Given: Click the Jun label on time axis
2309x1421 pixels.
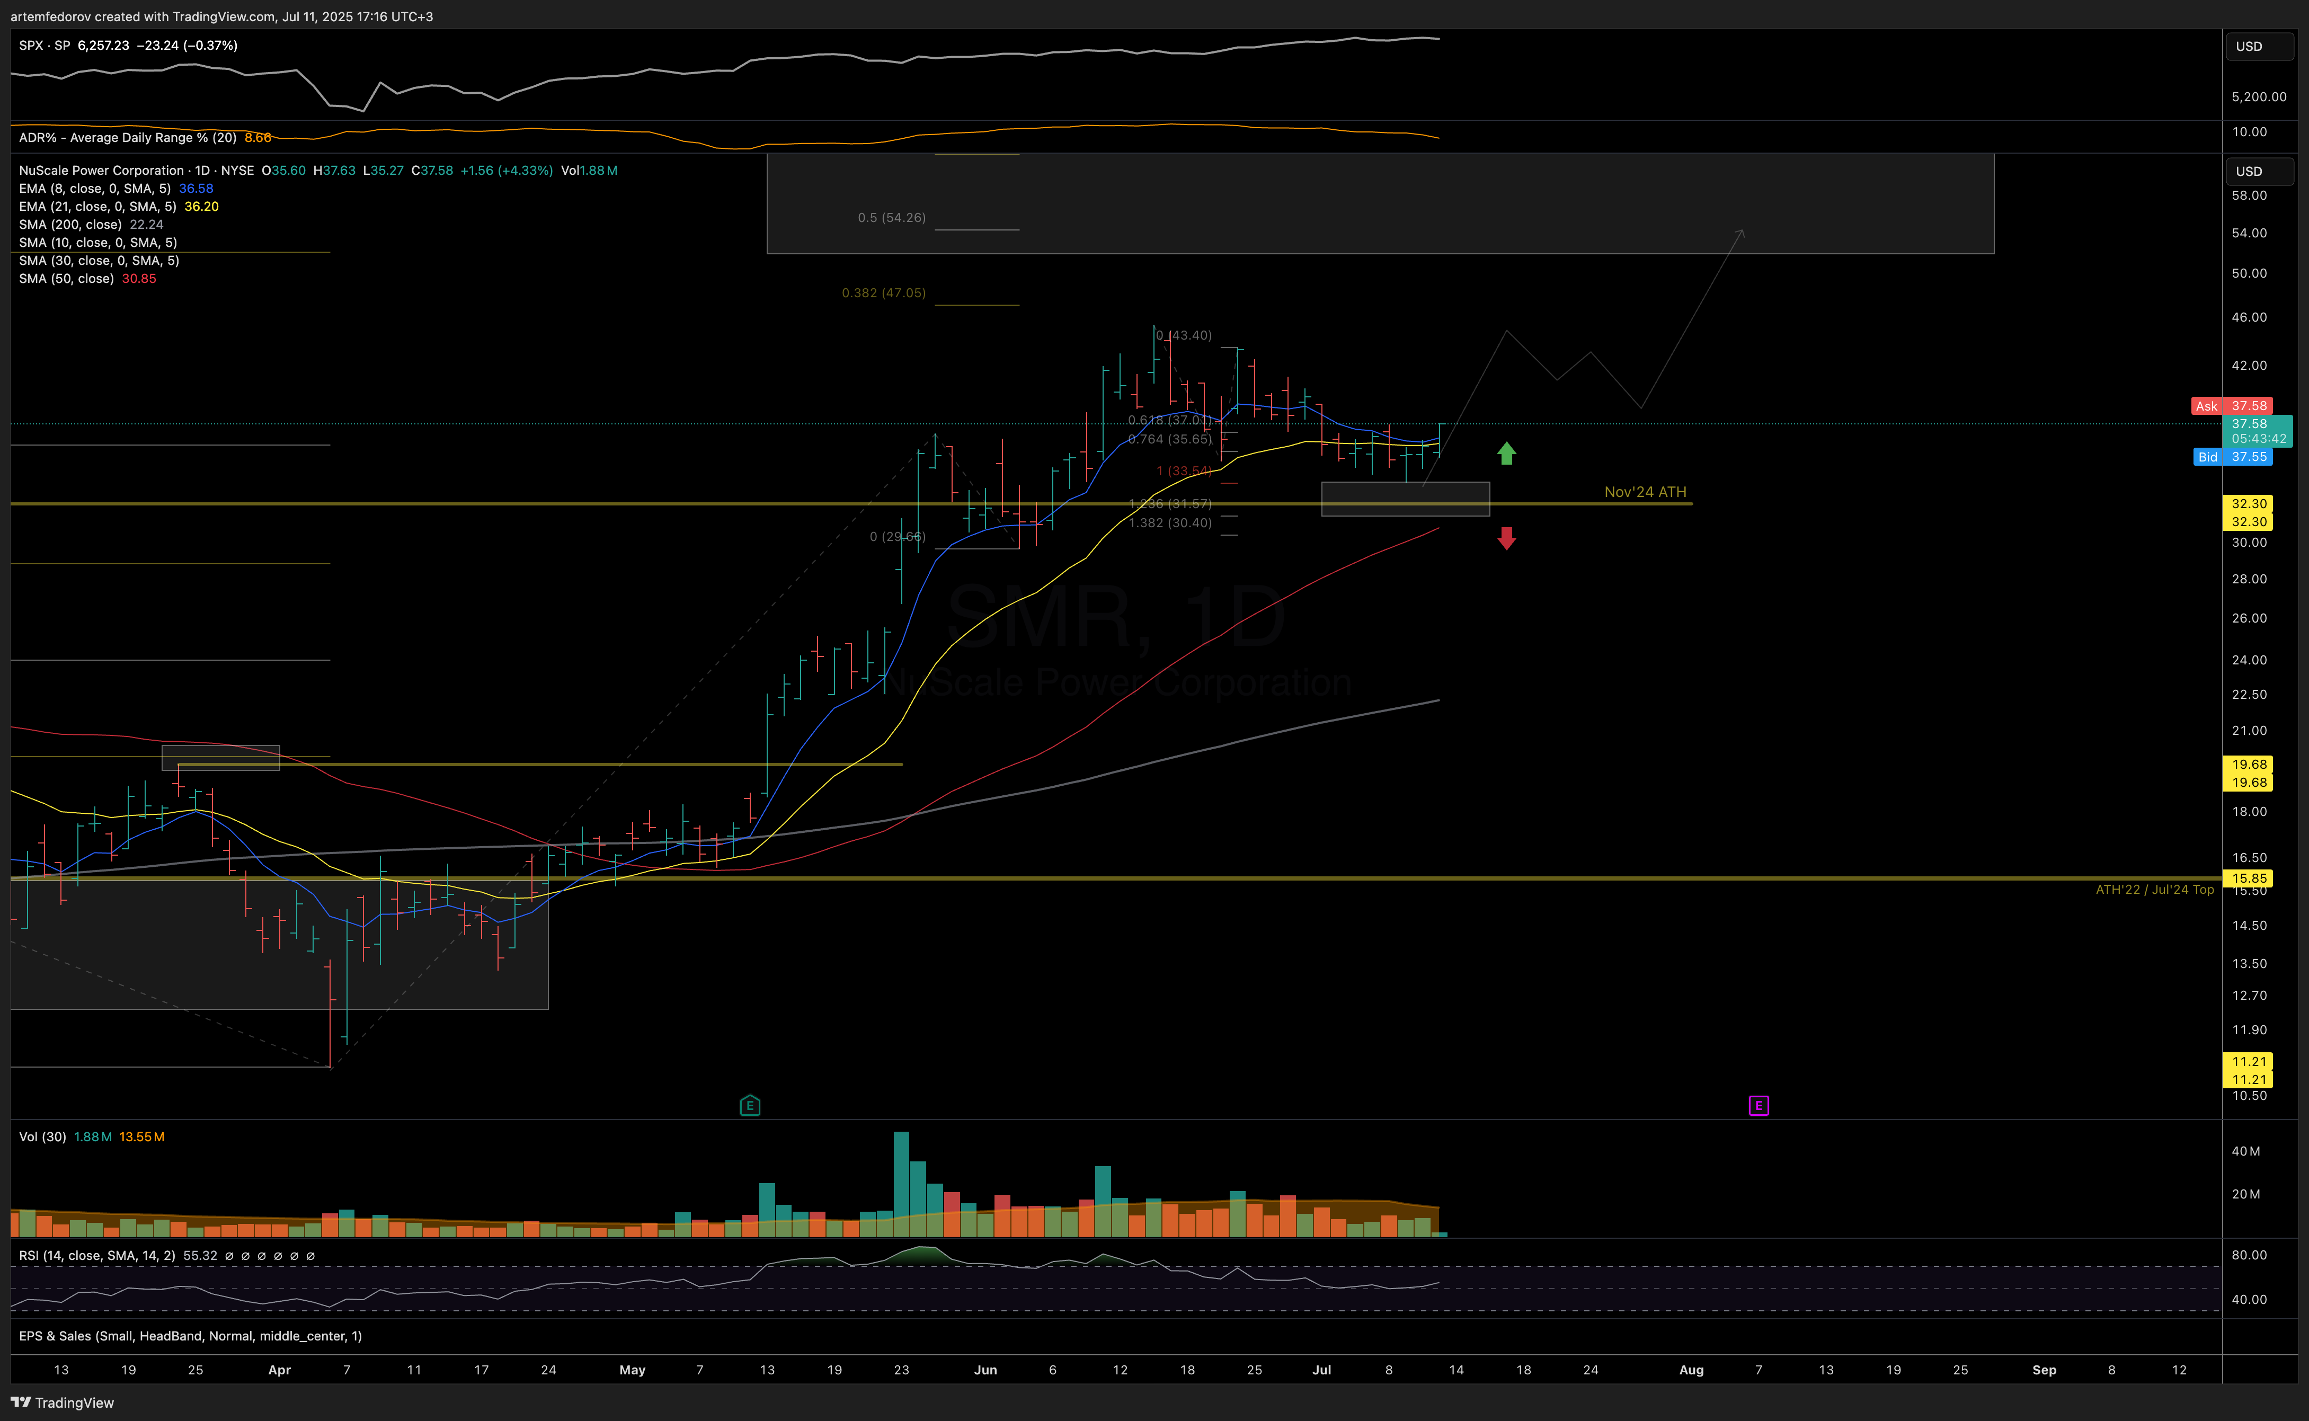Looking at the screenshot, I should tap(986, 1369).
